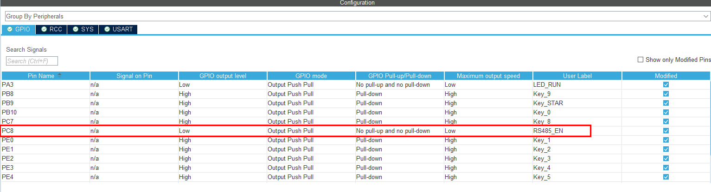
Task: Toggle Modified checkbox for PE1 row
Action: coord(666,150)
